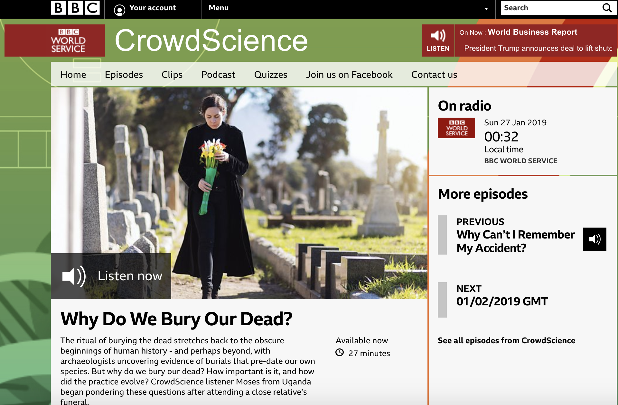This screenshot has height=405, width=618.
Task: Click the 27 minutes duration text
Action: (x=369, y=353)
